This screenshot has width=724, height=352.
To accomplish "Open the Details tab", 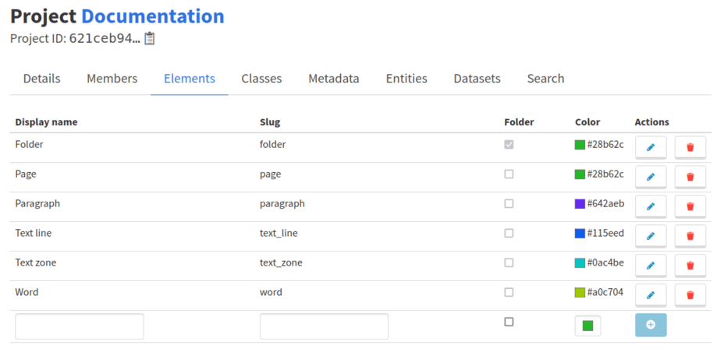I will click(41, 79).
